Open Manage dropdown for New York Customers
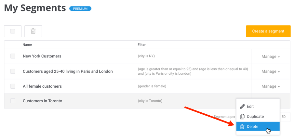Viewport: 294px width, 140px height. point(271,57)
